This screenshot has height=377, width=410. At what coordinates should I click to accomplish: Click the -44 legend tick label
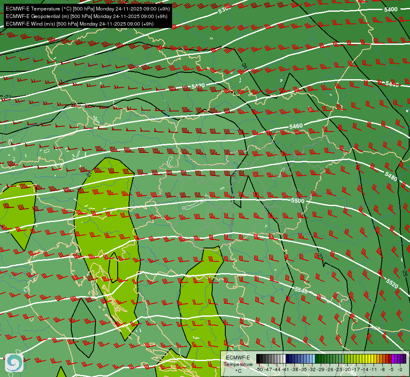point(277,369)
